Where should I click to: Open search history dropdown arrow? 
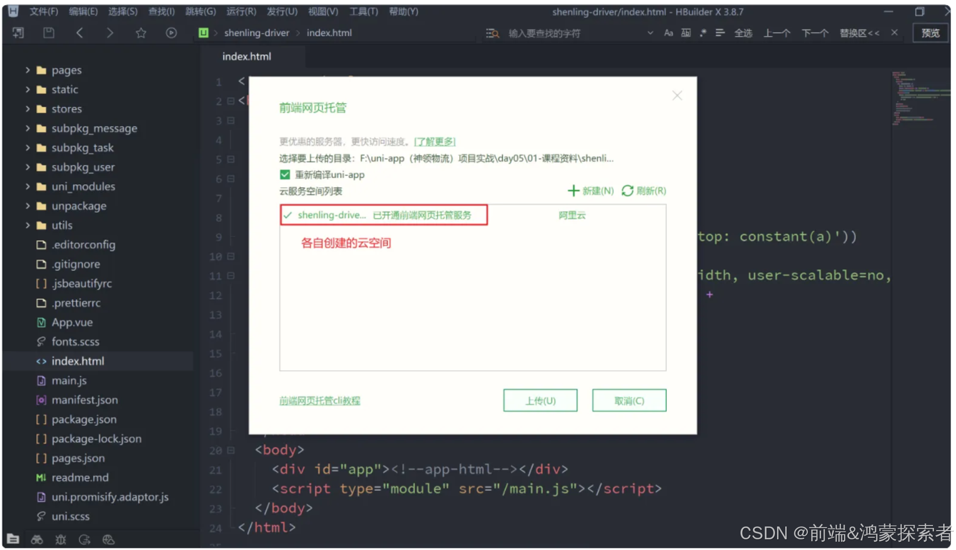[x=650, y=33]
